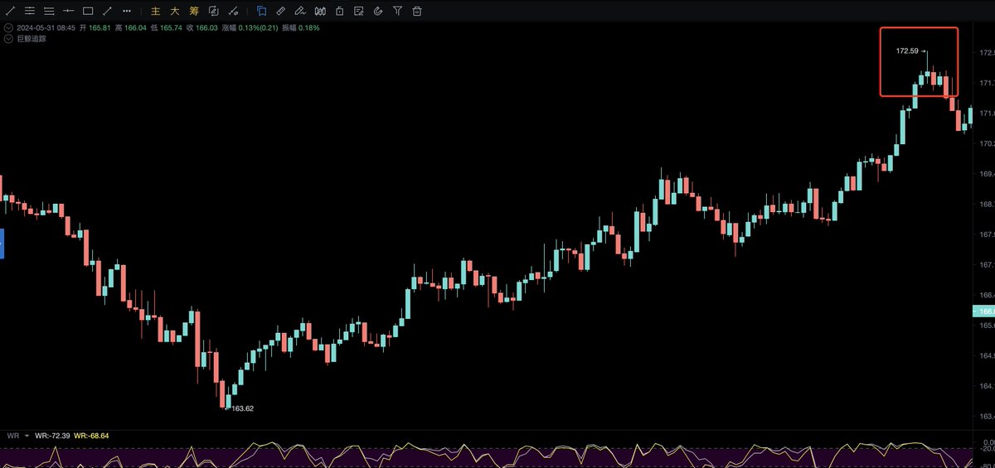Click the lock drawings icon
Screen dimensions: 995x468
339,12
